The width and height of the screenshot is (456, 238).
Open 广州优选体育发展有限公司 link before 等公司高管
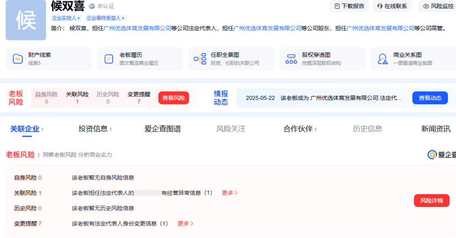[x=381, y=28]
